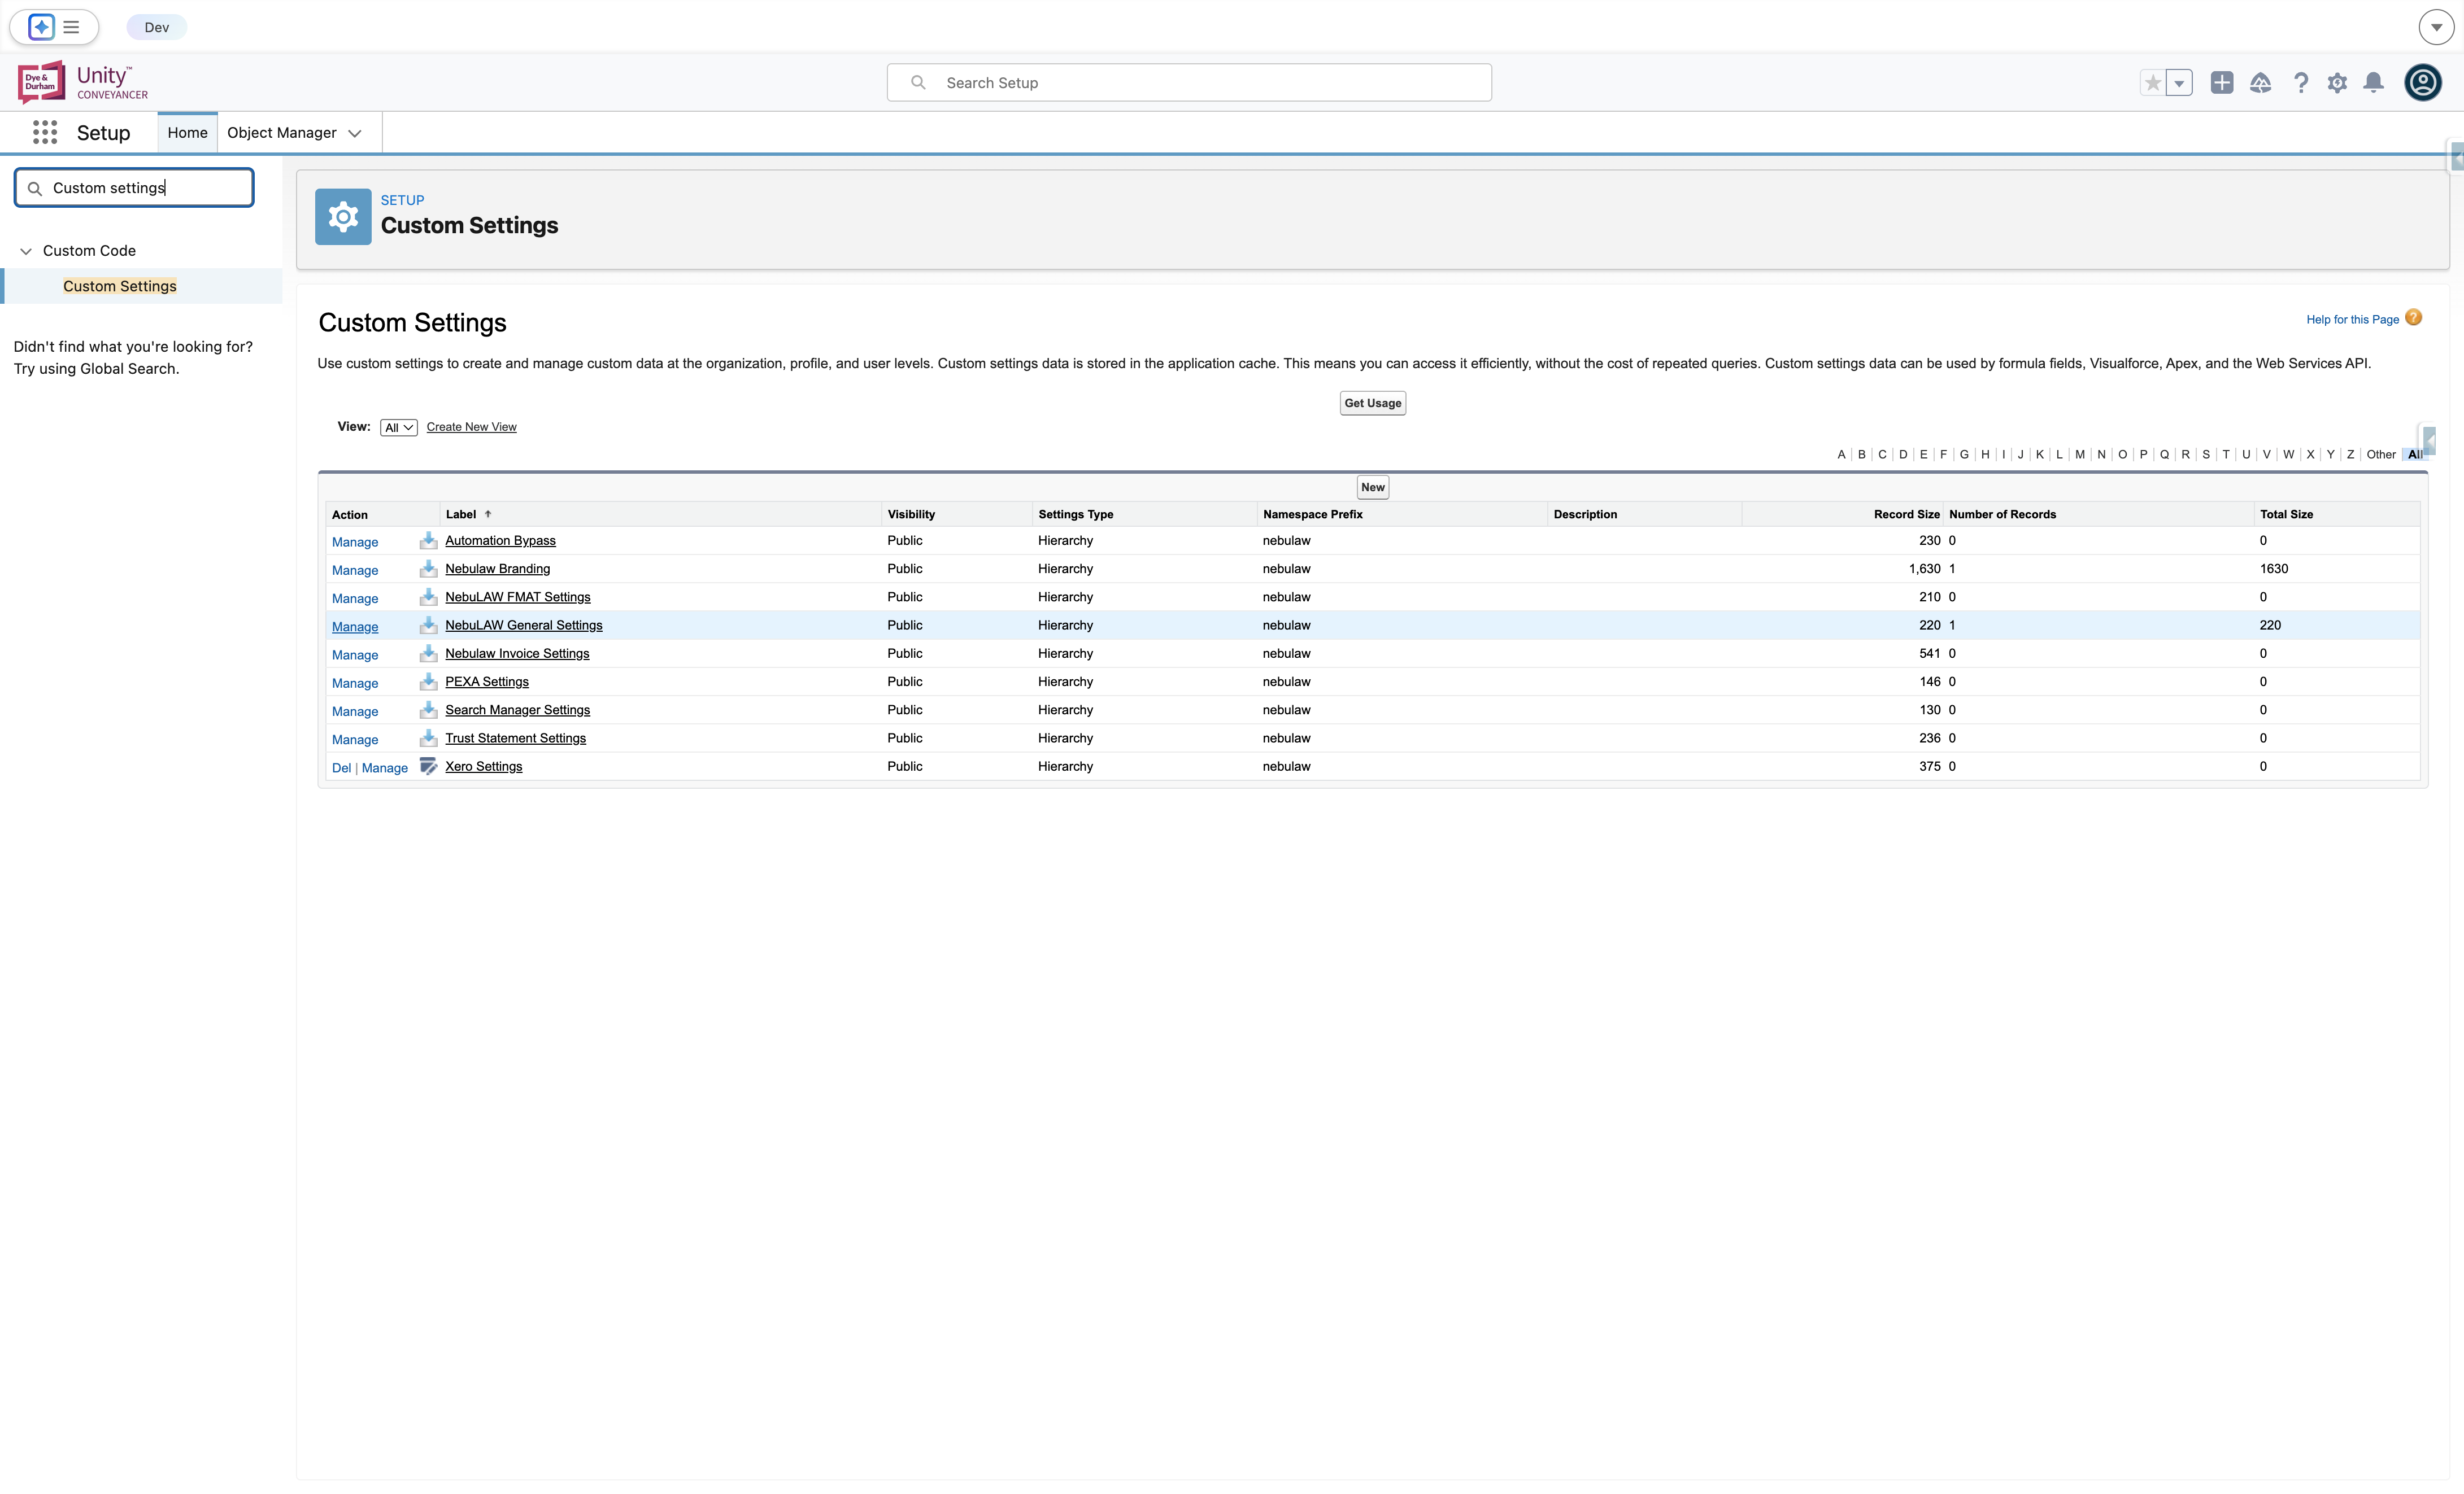This screenshot has height=1494, width=2464.
Task: Click the edit icon beside Xero Settings
Action: click(x=428, y=767)
